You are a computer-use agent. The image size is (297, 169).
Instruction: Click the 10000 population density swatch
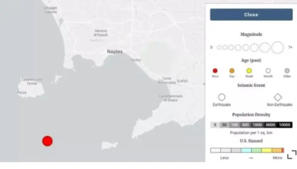click(285, 125)
